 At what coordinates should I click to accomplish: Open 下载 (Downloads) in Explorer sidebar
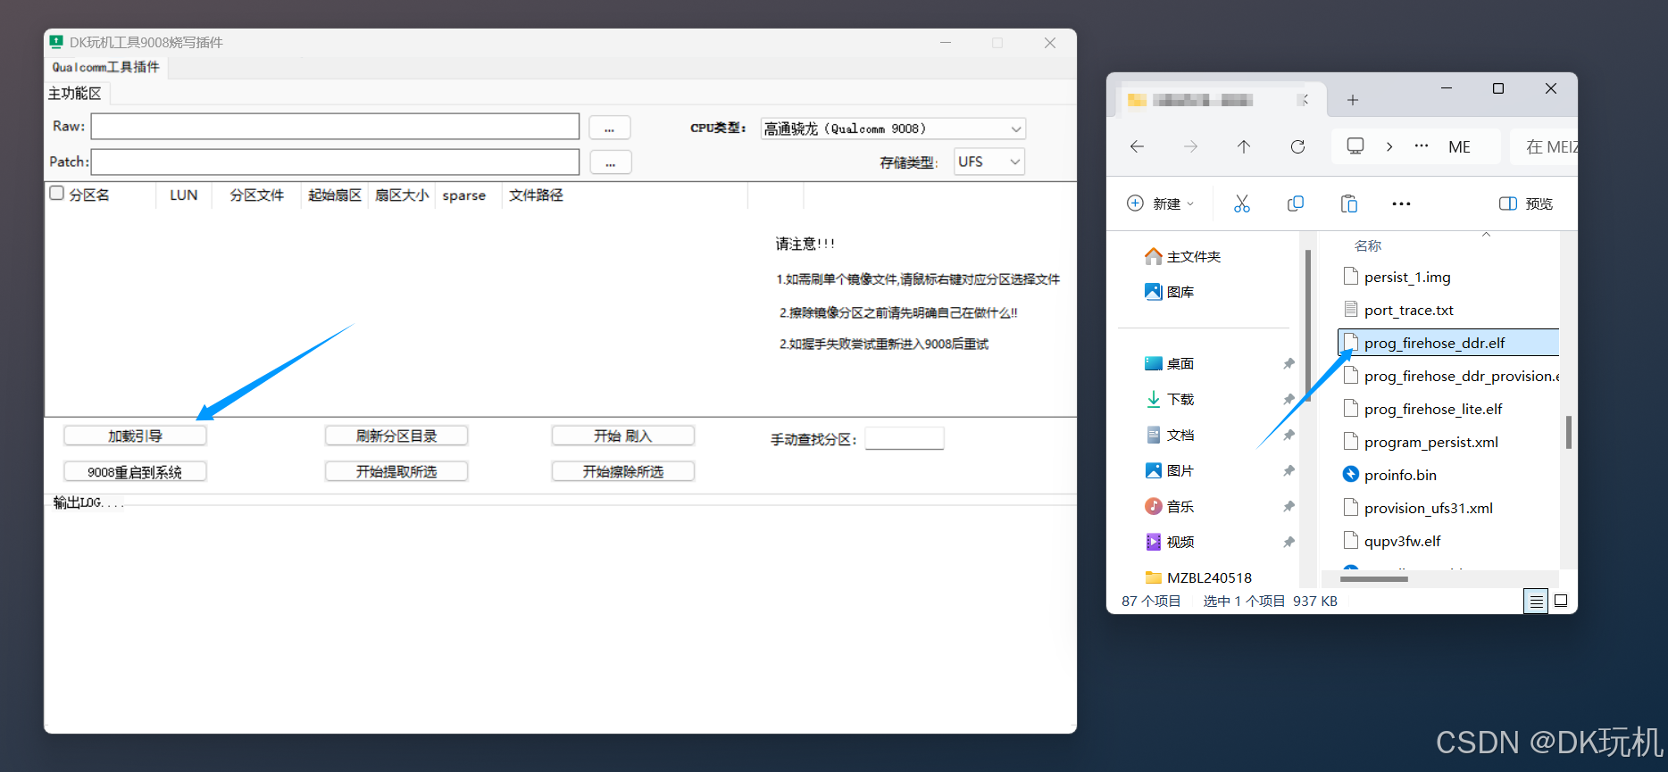point(1170,399)
